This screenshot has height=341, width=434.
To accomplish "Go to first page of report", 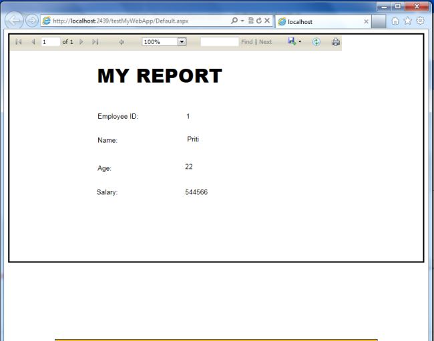I will click(19, 42).
